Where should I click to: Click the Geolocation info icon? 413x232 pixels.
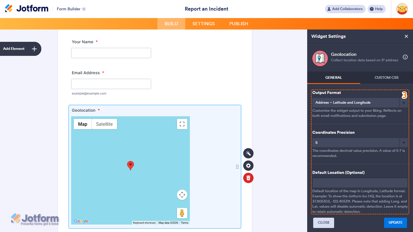405,57
